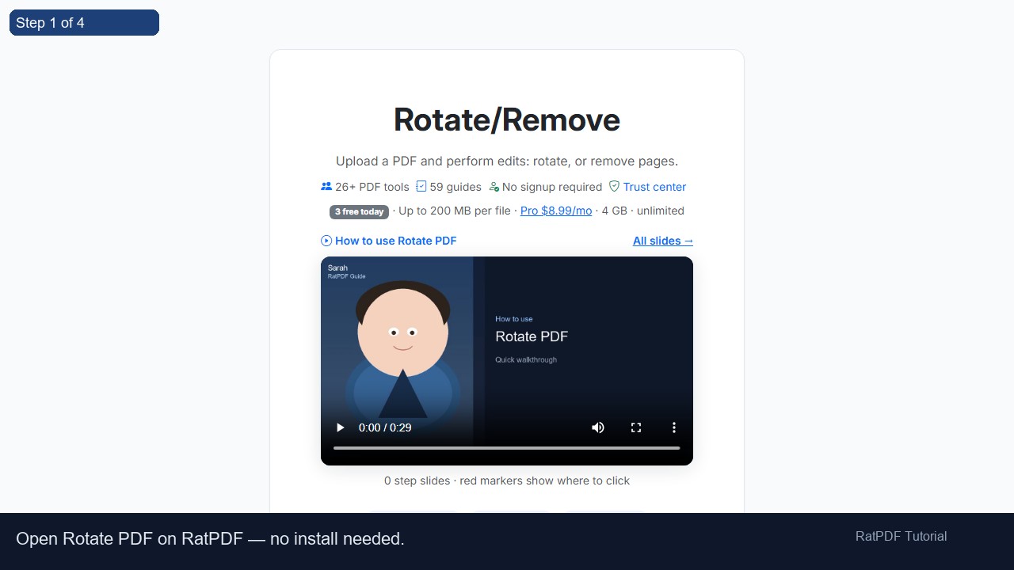1014x570 pixels.
Task: Click the Trust center shield icon
Action: click(614, 187)
